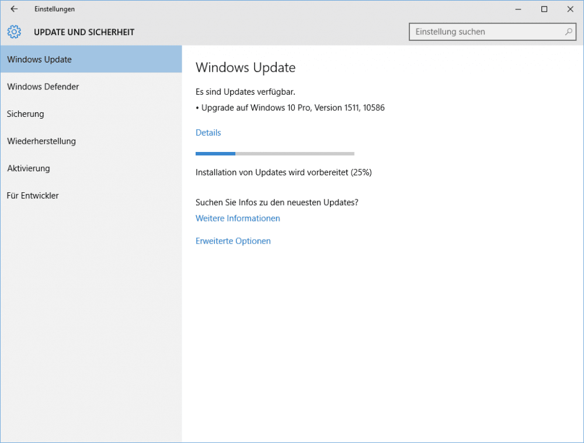Click the search magnifier icon
The width and height of the screenshot is (584, 443).
pos(568,32)
